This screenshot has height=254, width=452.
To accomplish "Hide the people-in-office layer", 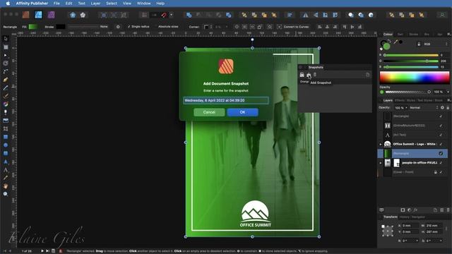I will coord(441,163).
